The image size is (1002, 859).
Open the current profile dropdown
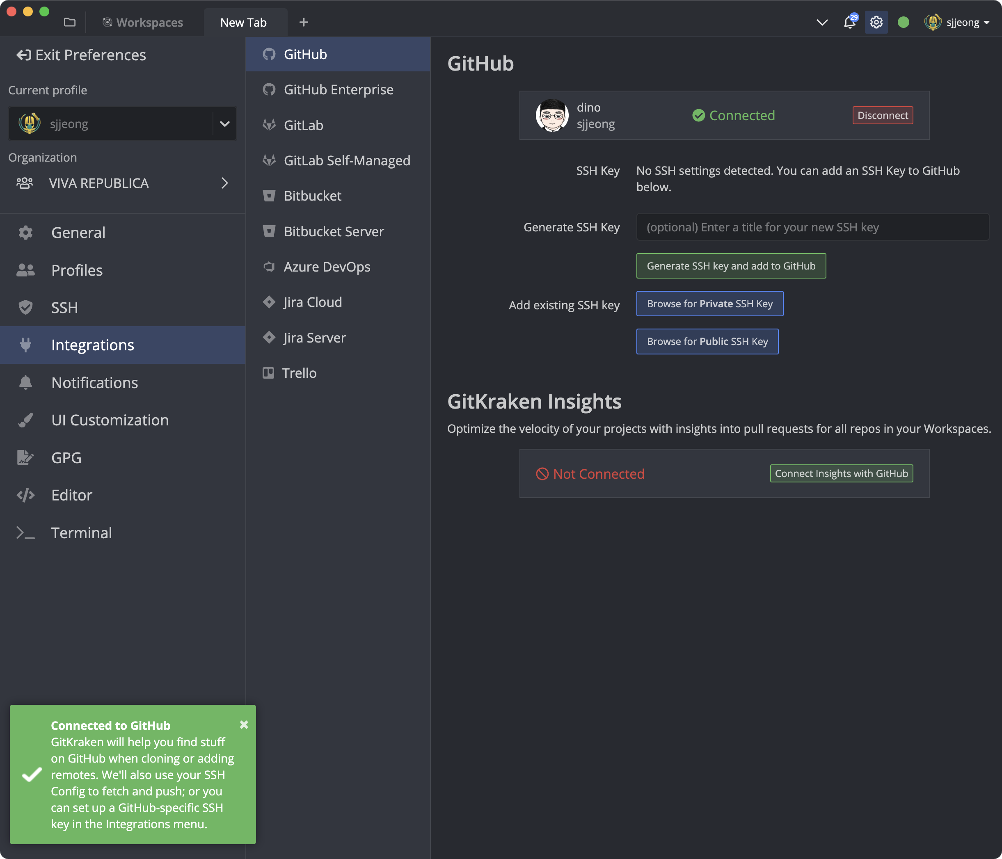(x=224, y=124)
